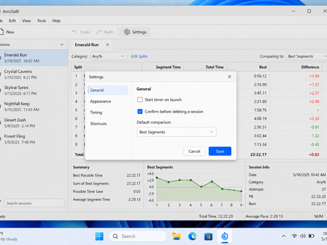Screen dimensions: 327x245
Task: Click the Best column header
Action: click(x=248, y=67)
